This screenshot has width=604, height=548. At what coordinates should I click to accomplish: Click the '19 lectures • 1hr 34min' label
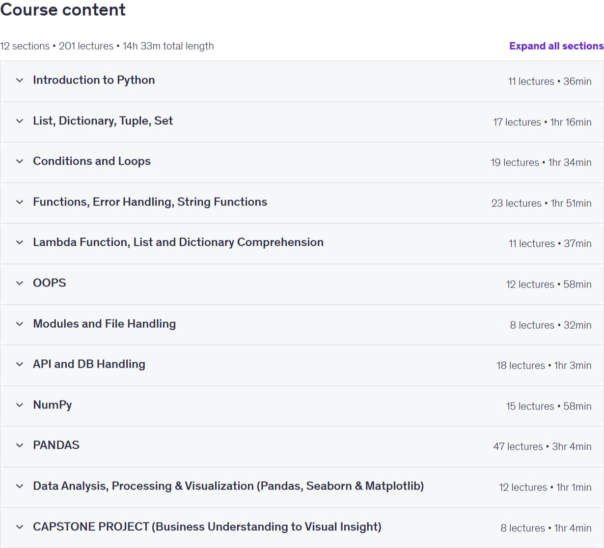[541, 163]
